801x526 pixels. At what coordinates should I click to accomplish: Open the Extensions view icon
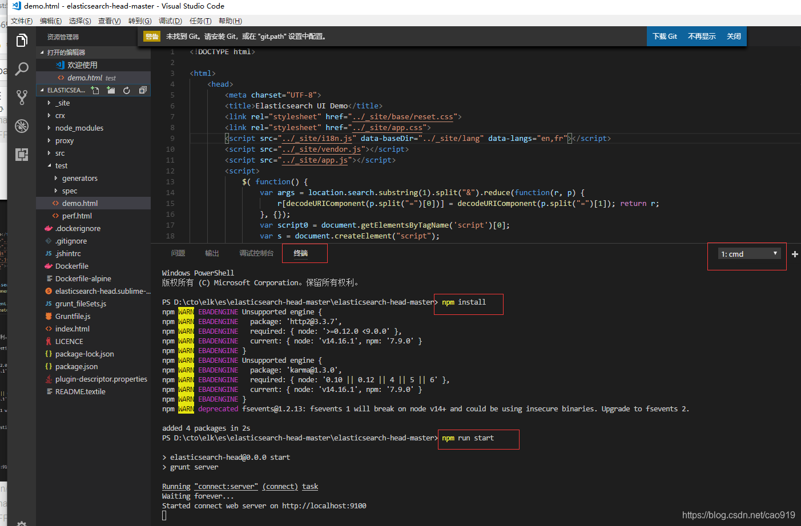[22, 155]
